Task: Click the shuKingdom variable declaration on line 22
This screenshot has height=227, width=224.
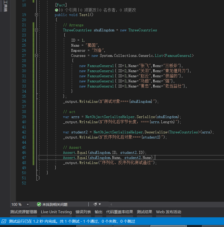Action: point(104,30)
